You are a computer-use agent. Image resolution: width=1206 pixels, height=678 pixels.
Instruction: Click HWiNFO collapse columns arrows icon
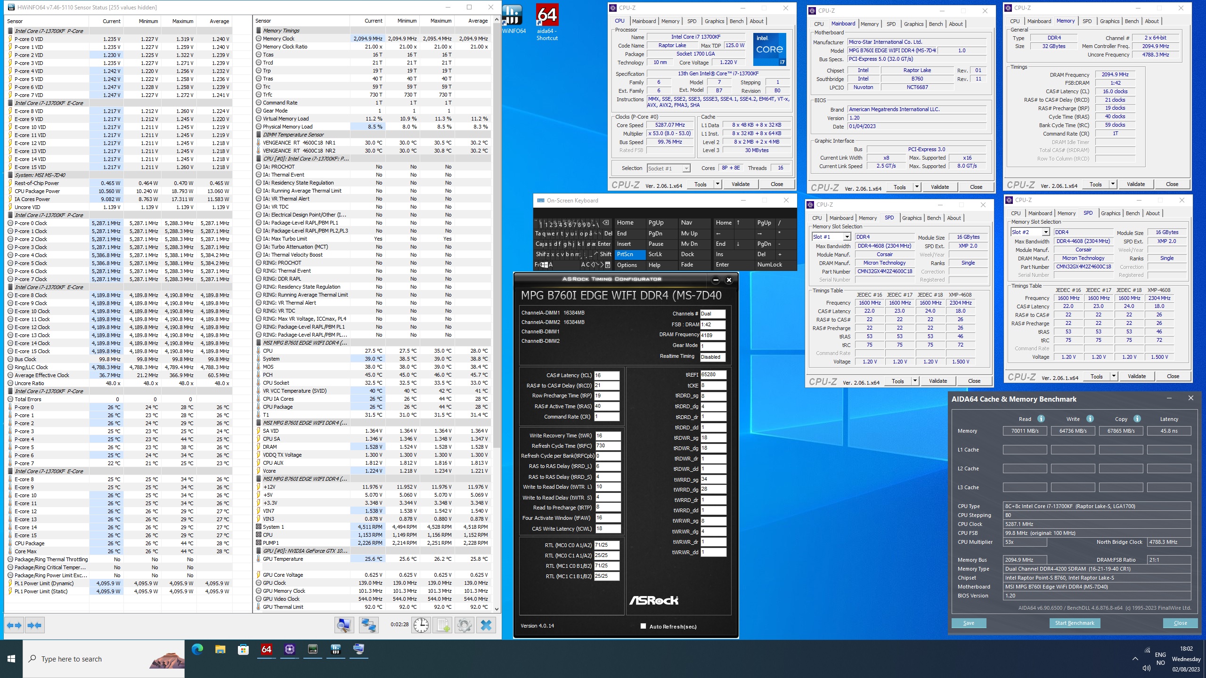point(35,625)
